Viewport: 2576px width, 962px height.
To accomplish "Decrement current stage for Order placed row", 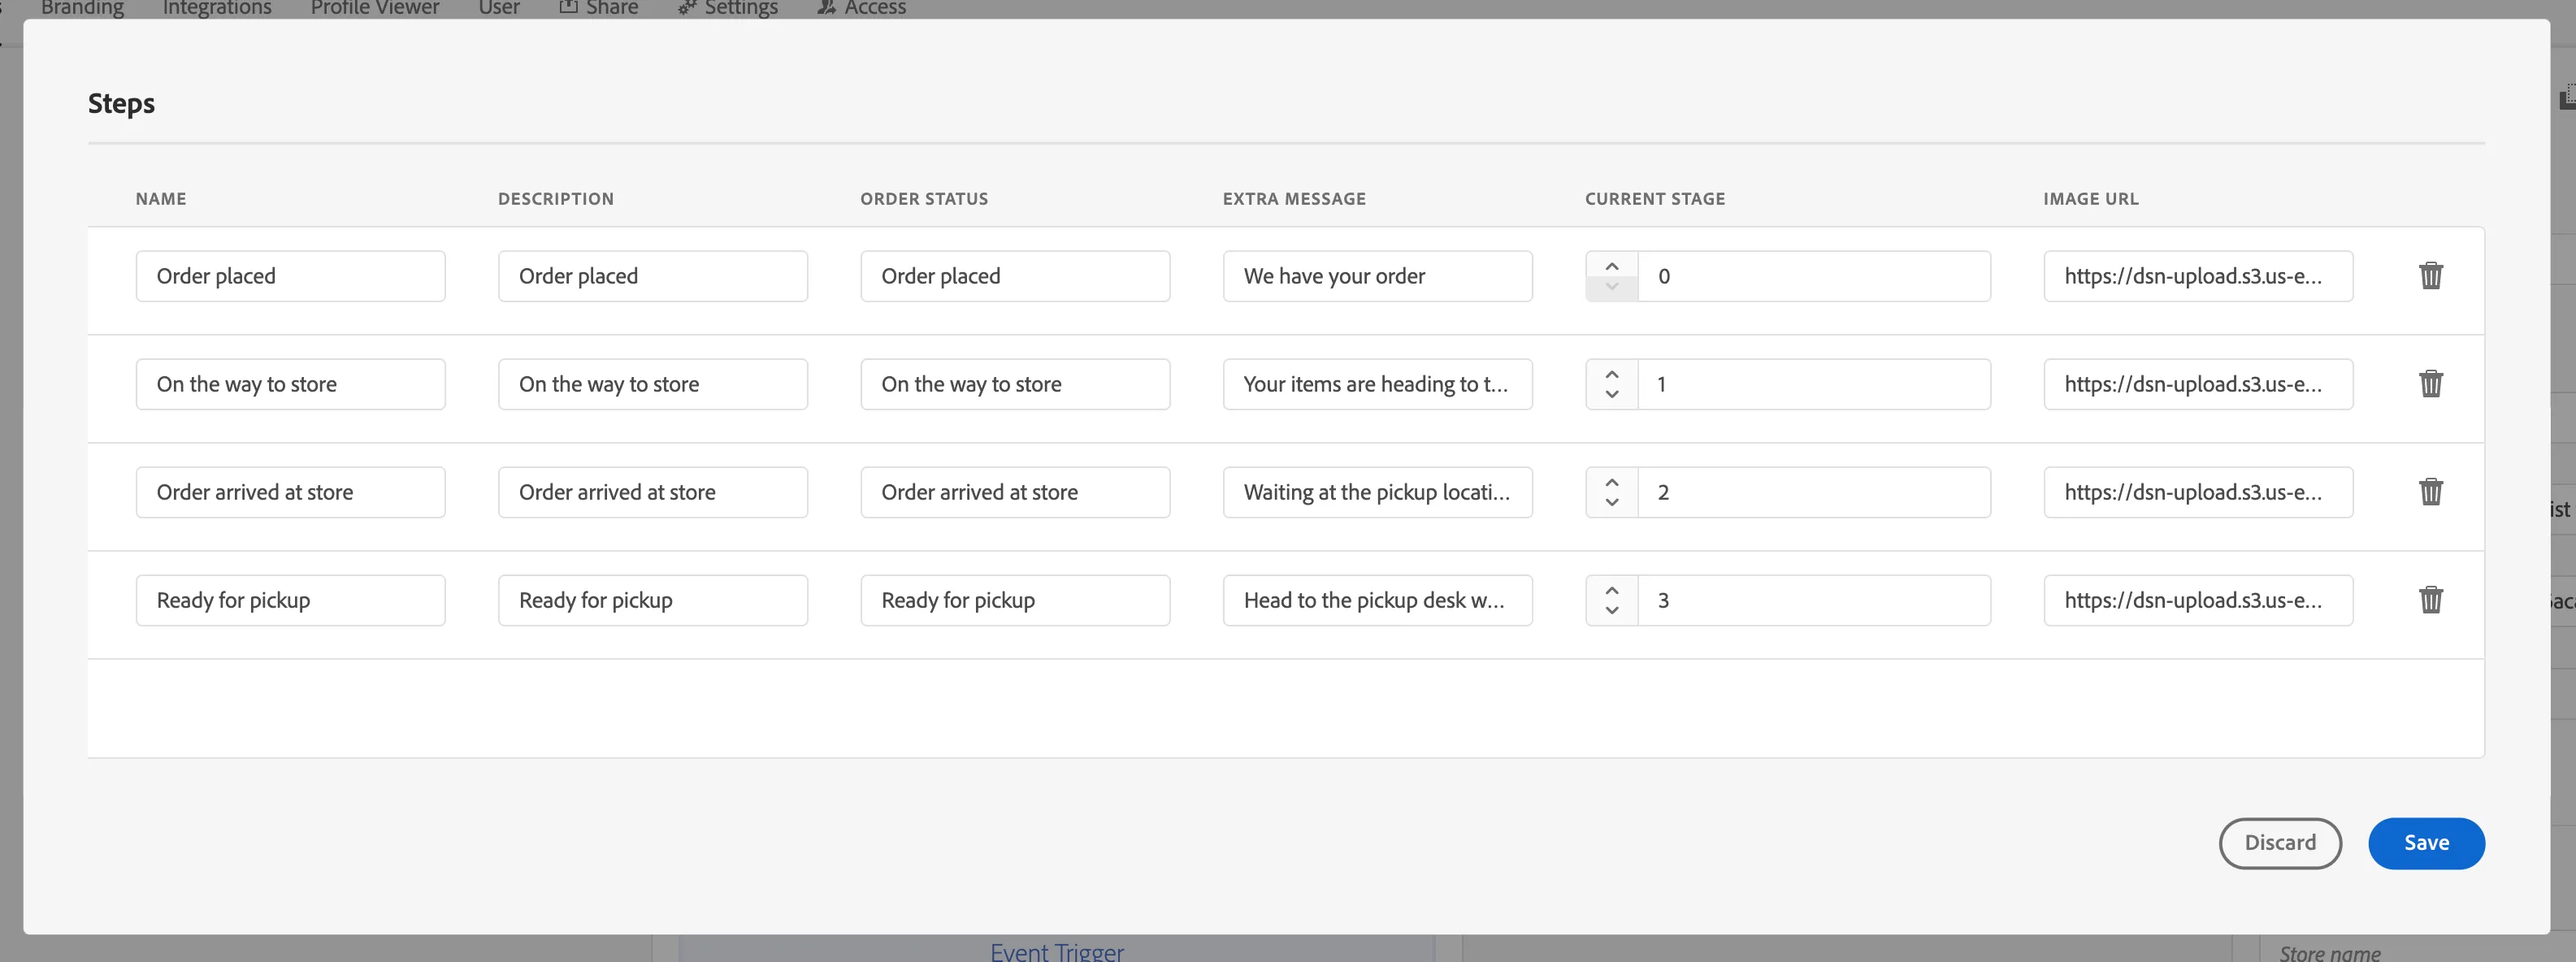I will click(1612, 288).
